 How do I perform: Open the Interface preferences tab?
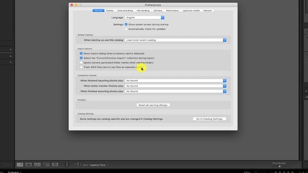[x=158, y=11]
